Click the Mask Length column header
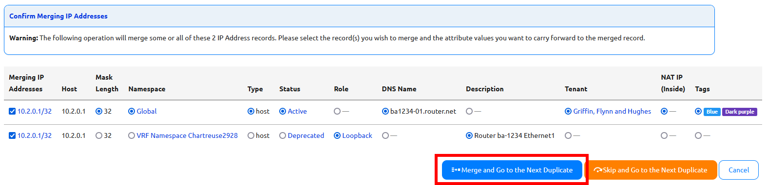767x185 pixels. (107, 83)
